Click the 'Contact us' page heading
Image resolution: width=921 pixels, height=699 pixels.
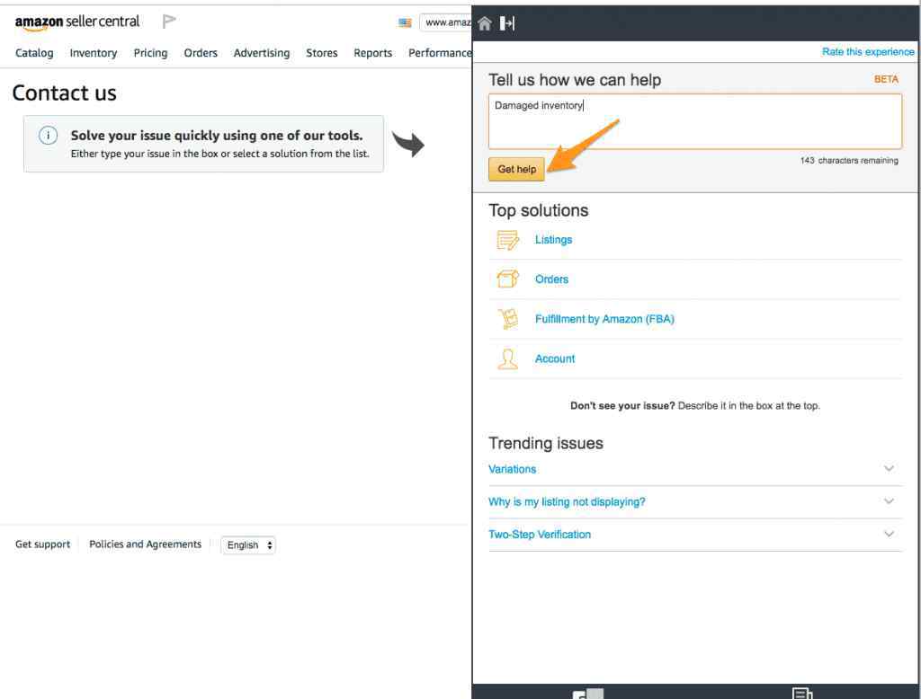click(x=65, y=93)
